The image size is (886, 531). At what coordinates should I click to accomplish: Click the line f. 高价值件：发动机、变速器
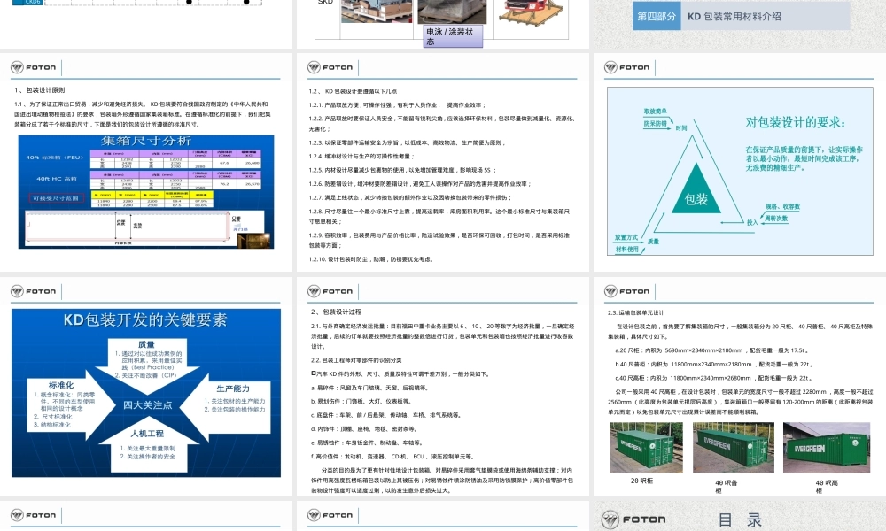(x=392, y=457)
